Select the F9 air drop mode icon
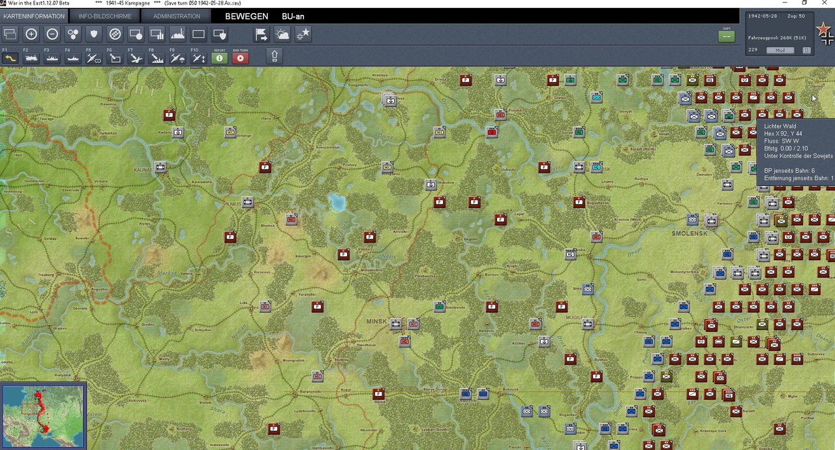Image resolution: width=835 pixels, height=450 pixels. coord(177,58)
